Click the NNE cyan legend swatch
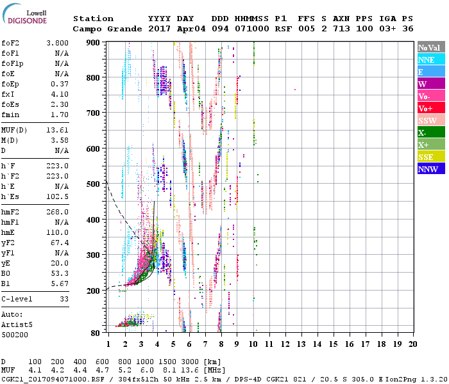Image resolution: width=449 pixels, height=384 pixels. click(431, 60)
